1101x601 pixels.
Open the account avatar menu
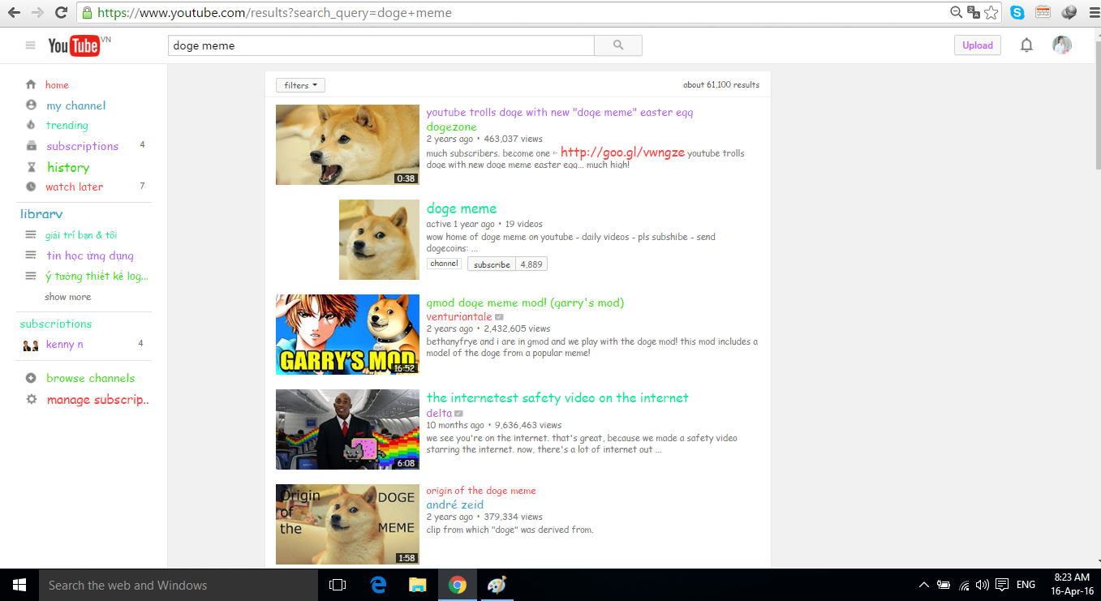point(1062,45)
